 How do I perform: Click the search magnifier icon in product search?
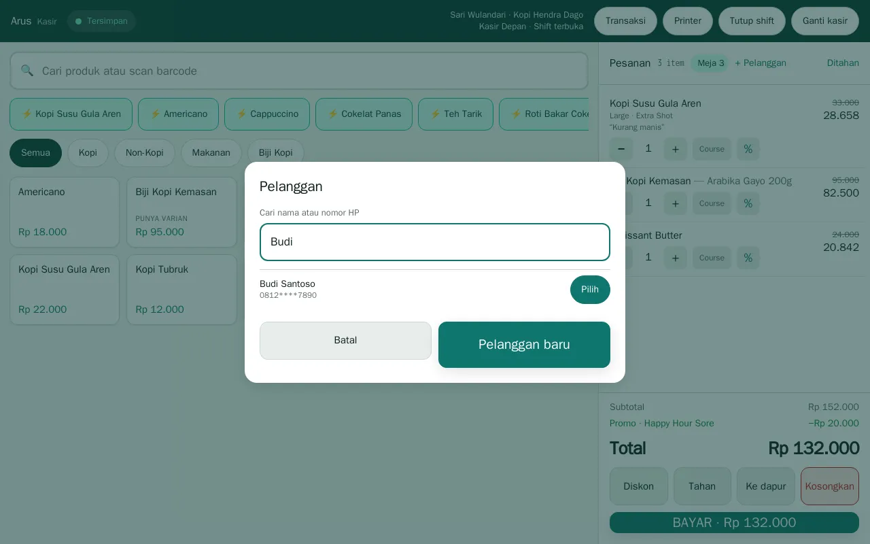27,71
